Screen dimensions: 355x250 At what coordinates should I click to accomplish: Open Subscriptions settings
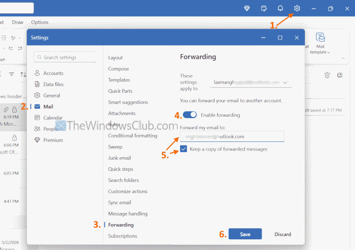click(x=123, y=236)
